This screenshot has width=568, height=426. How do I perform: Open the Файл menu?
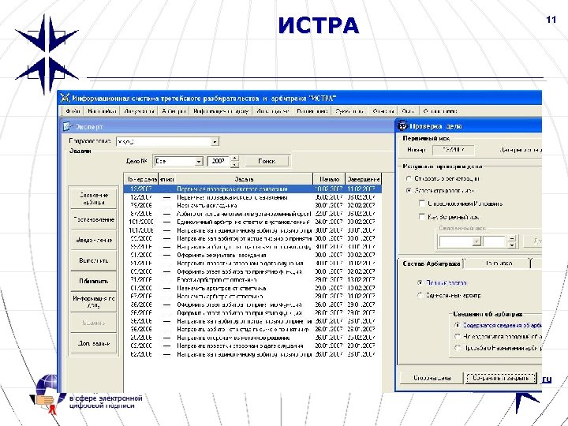coord(73,111)
